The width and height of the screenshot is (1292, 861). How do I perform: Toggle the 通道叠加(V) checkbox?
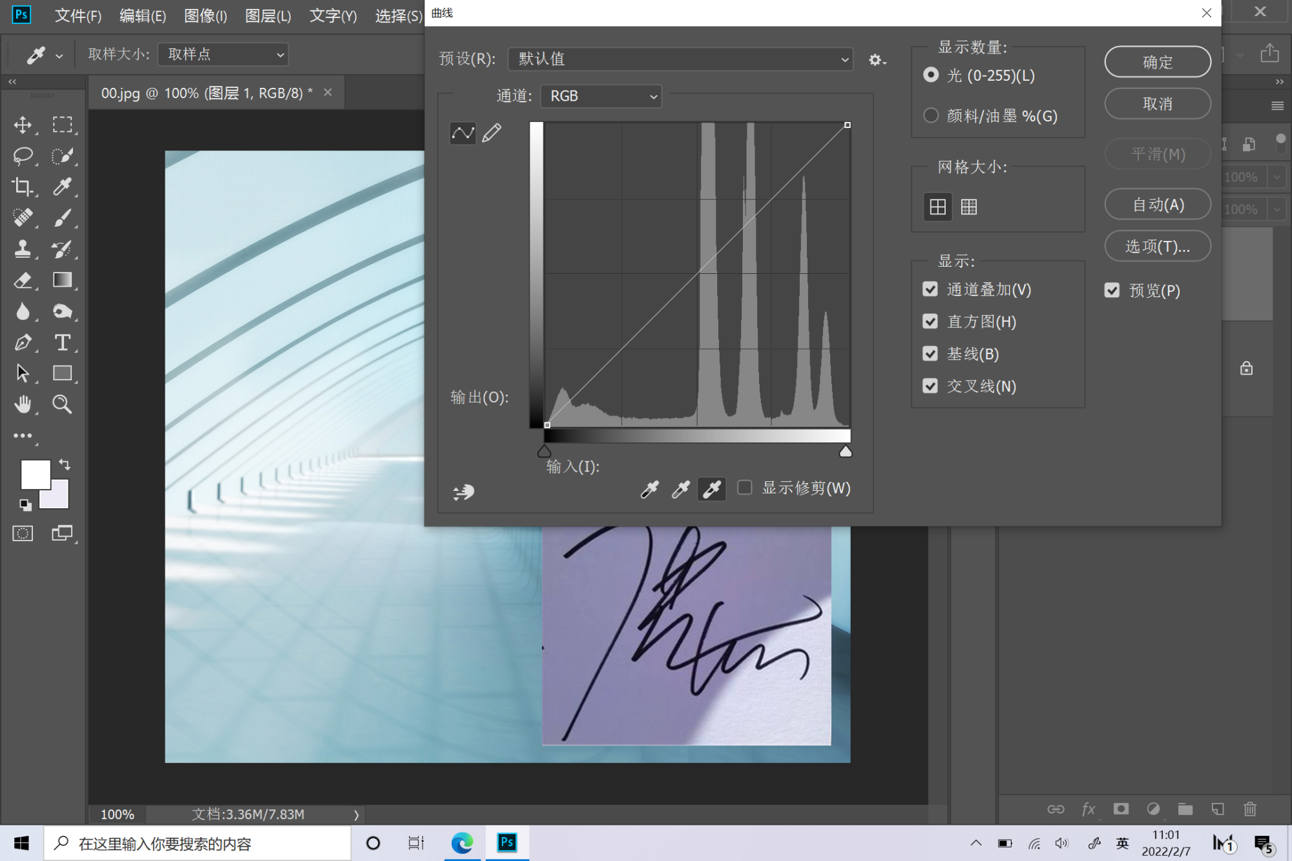tap(930, 289)
